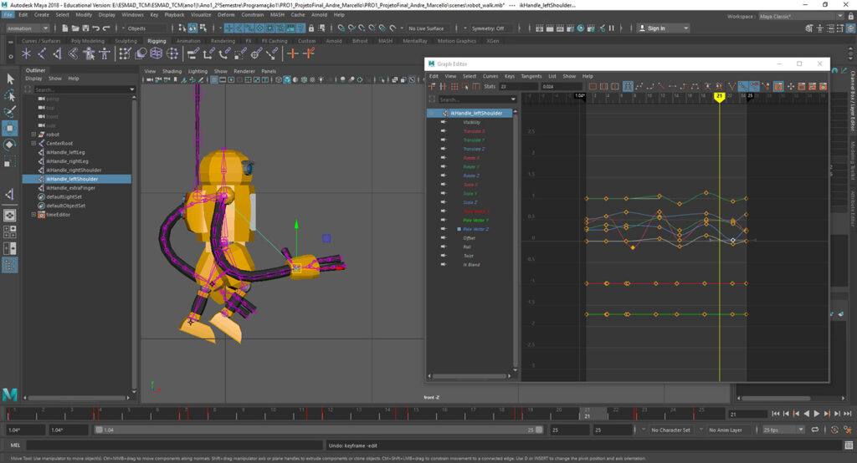Open the Tangents menu in the Graph Editor
This screenshot has height=463, width=857.
531,76
